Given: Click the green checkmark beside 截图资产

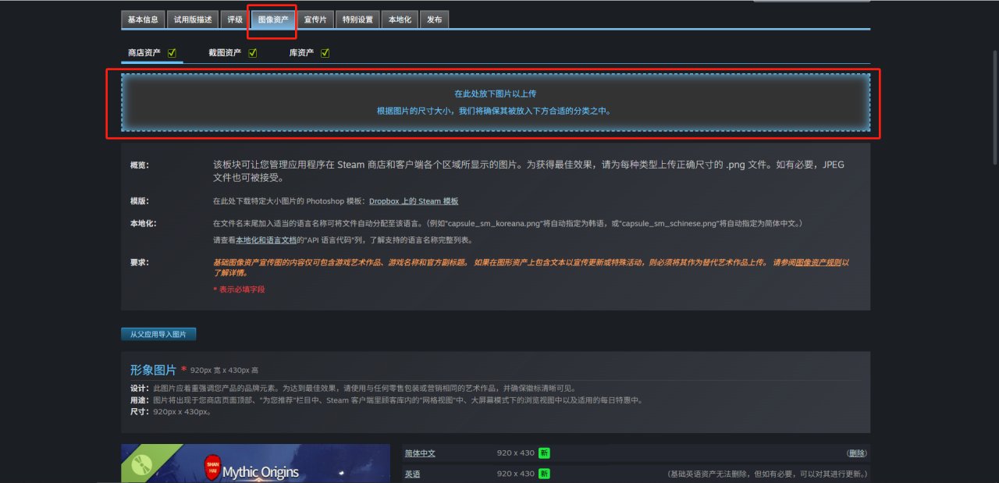Looking at the screenshot, I should click(252, 53).
